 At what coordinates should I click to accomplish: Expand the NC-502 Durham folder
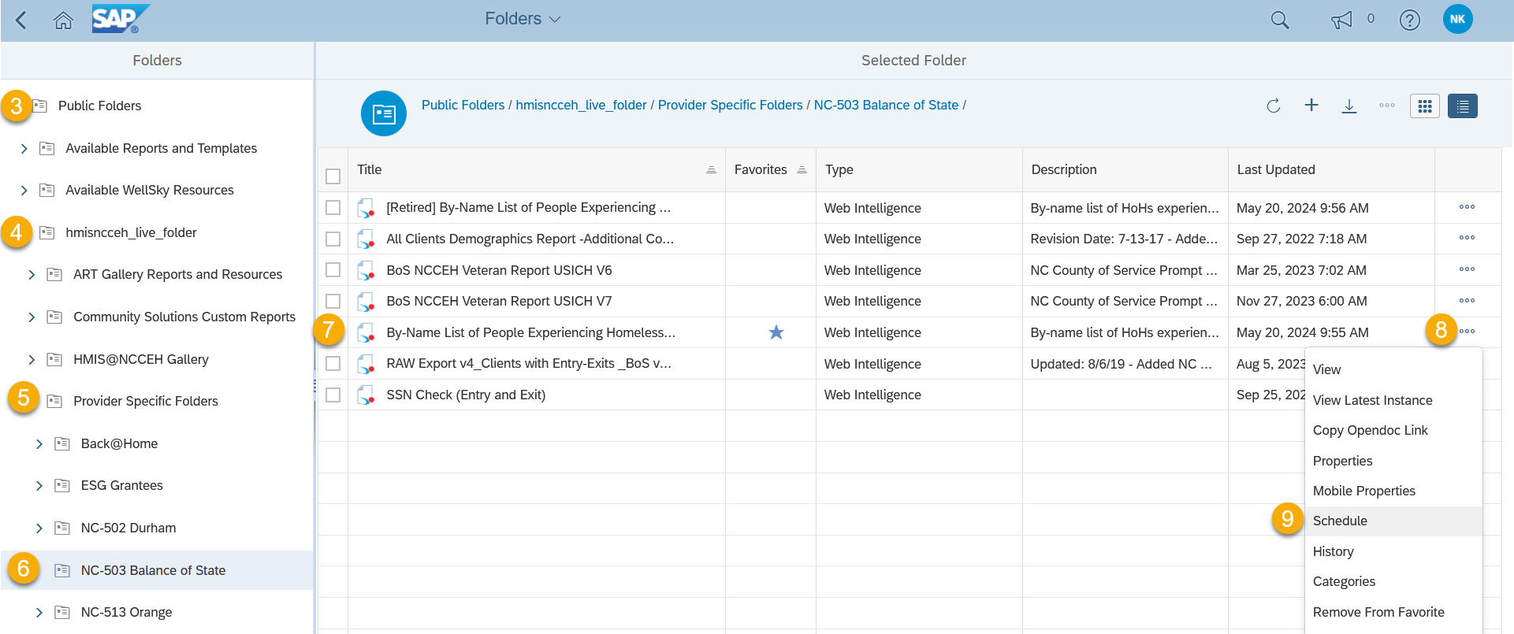39,528
